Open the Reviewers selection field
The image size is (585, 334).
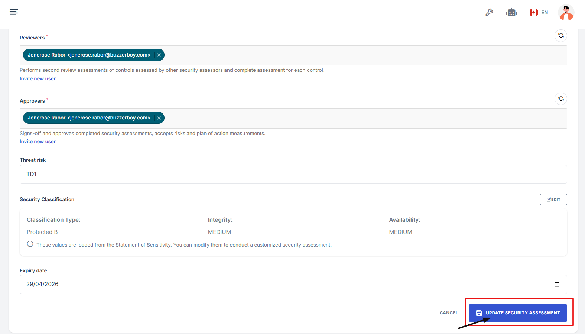pyautogui.click(x=364, y=55)
